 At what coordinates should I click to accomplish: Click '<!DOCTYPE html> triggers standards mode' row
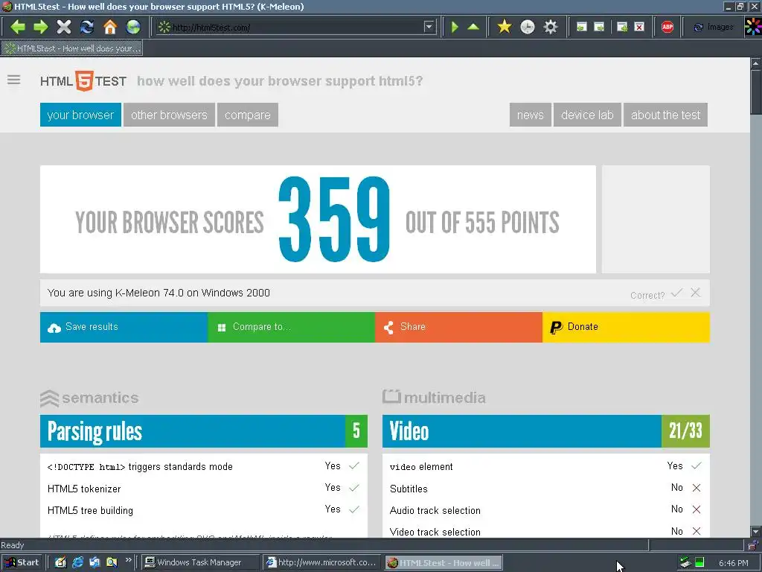tap(204, 466)
